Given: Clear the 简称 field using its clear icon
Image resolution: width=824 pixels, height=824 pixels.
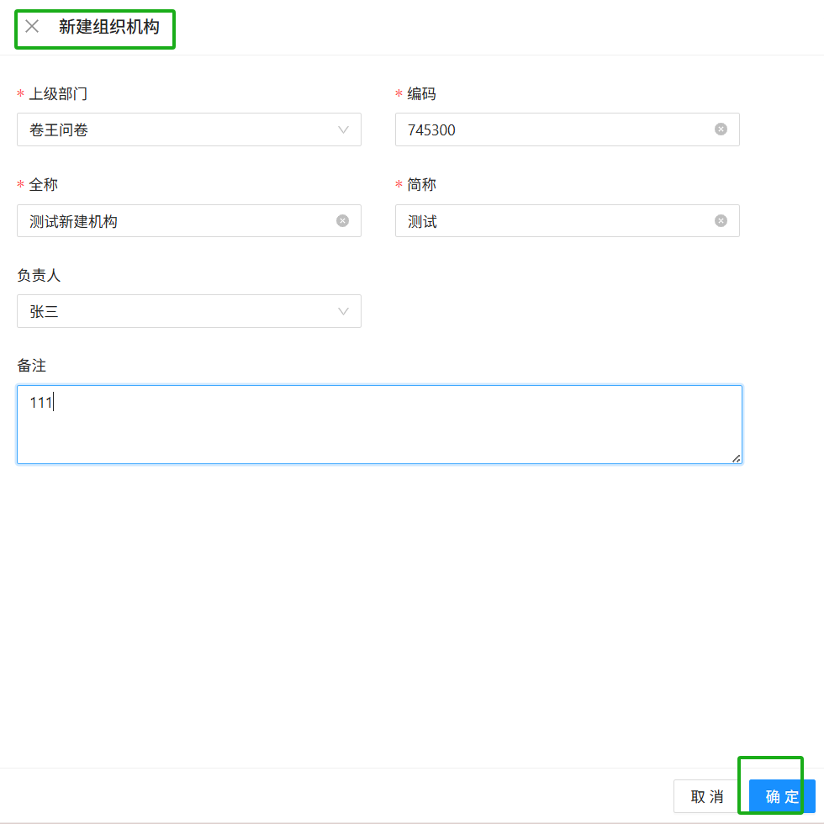Looking at the screenshot, I should [x=721, y=220].
